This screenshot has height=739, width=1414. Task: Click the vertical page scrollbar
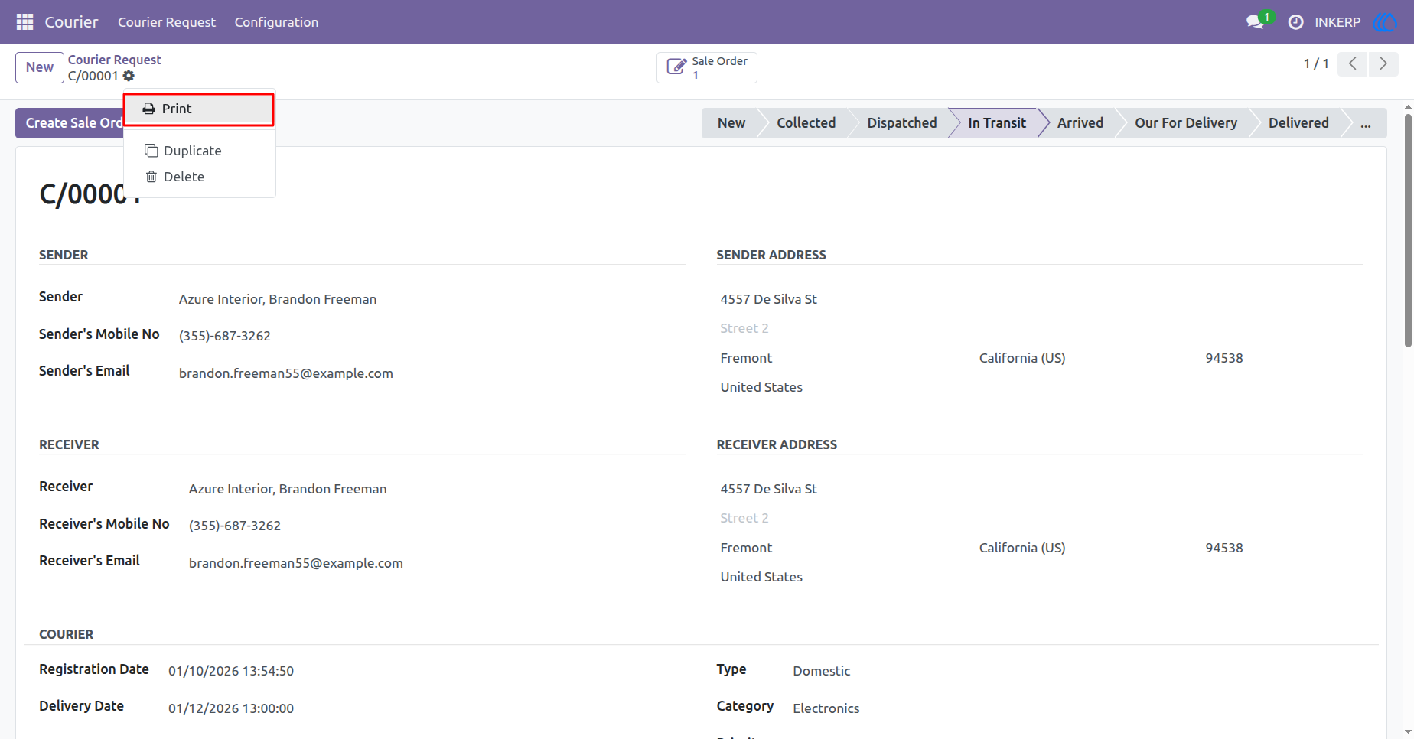click(x=1408, y=230)
